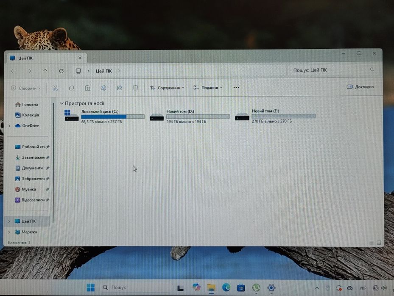
Task: Click the Paste clipboard icon
Action: 87,88
